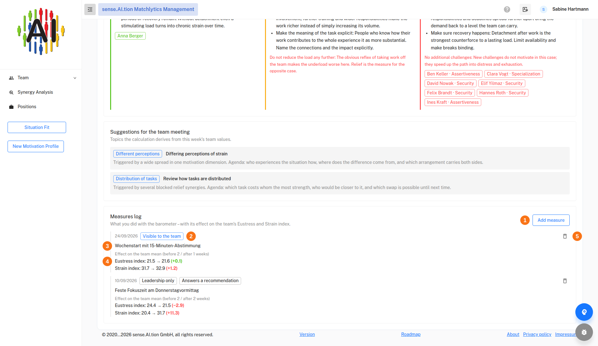
Task: Toggle the sidebar menu collapse icon
Action: [x=90, y=9]
